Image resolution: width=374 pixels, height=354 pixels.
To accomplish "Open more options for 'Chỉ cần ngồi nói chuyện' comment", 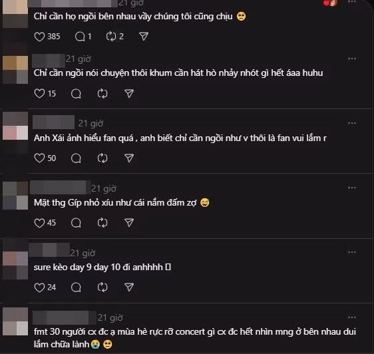I will pyautogui.click(x=352, y=59).
